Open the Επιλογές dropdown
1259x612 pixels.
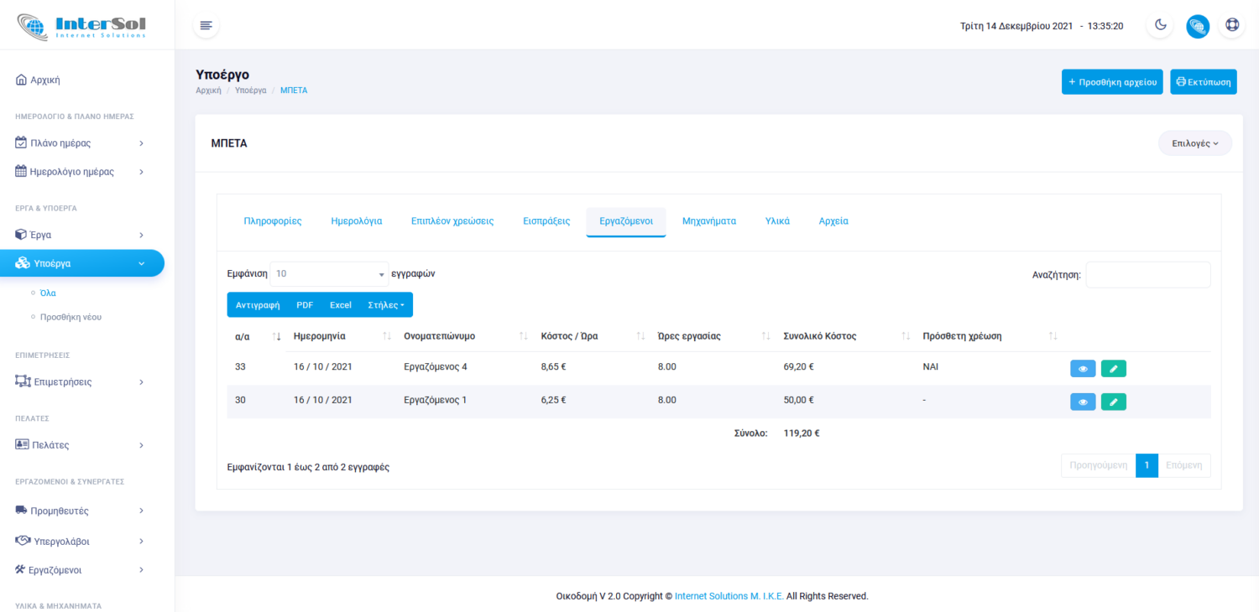pyautogui.click(x=1194, y=143)
